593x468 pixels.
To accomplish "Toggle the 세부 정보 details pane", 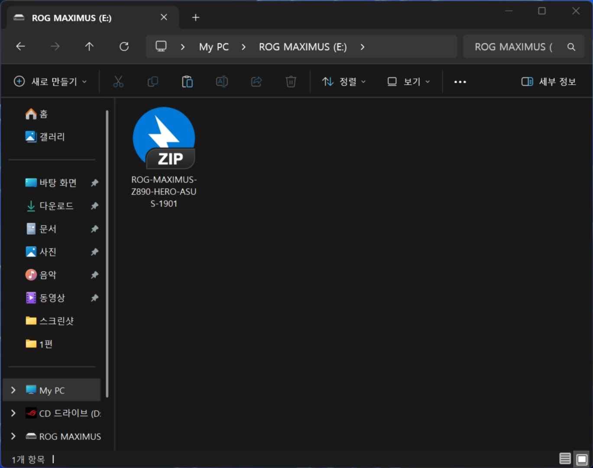I will (x=548, y=81).
